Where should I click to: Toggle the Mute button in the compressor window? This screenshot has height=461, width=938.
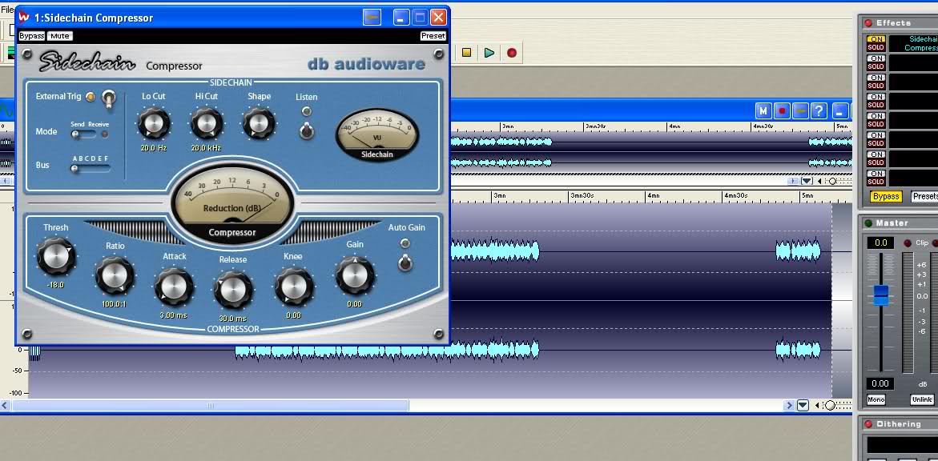click(x=60, y=36)
